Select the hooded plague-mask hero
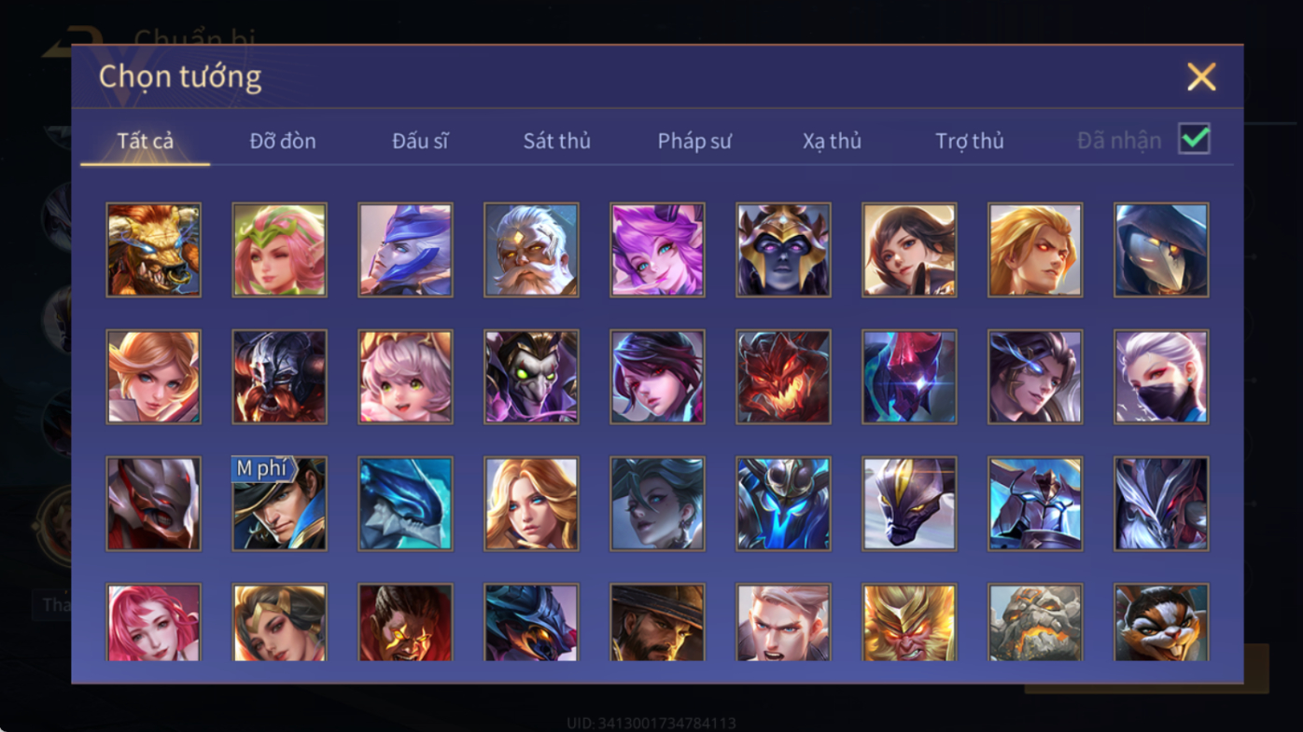The width and height of the screenshot is (1303, 732). [1161, 250]
